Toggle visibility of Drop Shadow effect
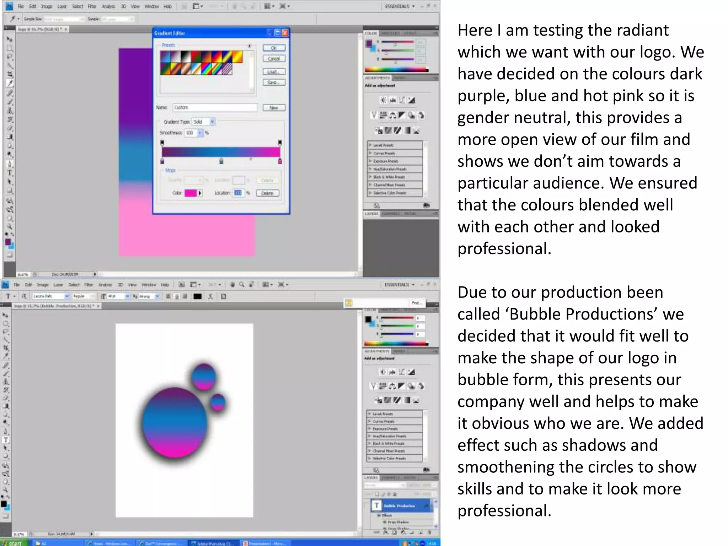Image resolution: width=728 pixels, height=546 pixels. pos(385,522)
